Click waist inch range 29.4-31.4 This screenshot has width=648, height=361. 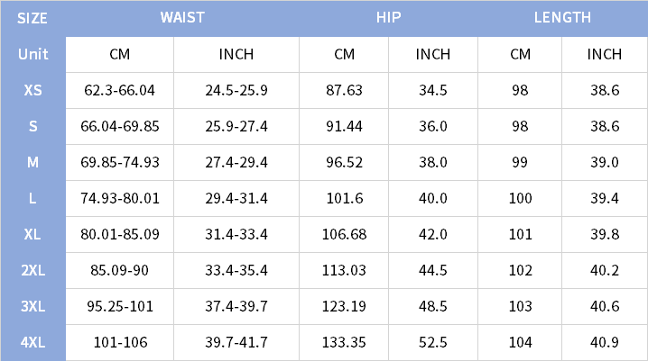(x=236, y=198)
